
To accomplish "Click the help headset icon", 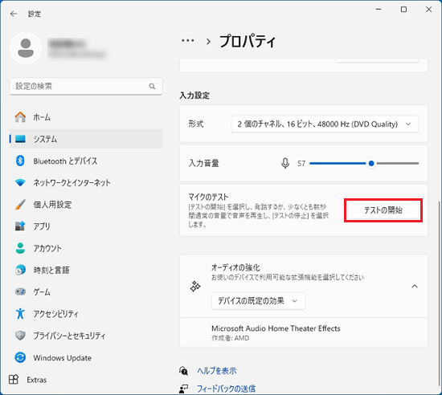I will click(x=183, y=371).
